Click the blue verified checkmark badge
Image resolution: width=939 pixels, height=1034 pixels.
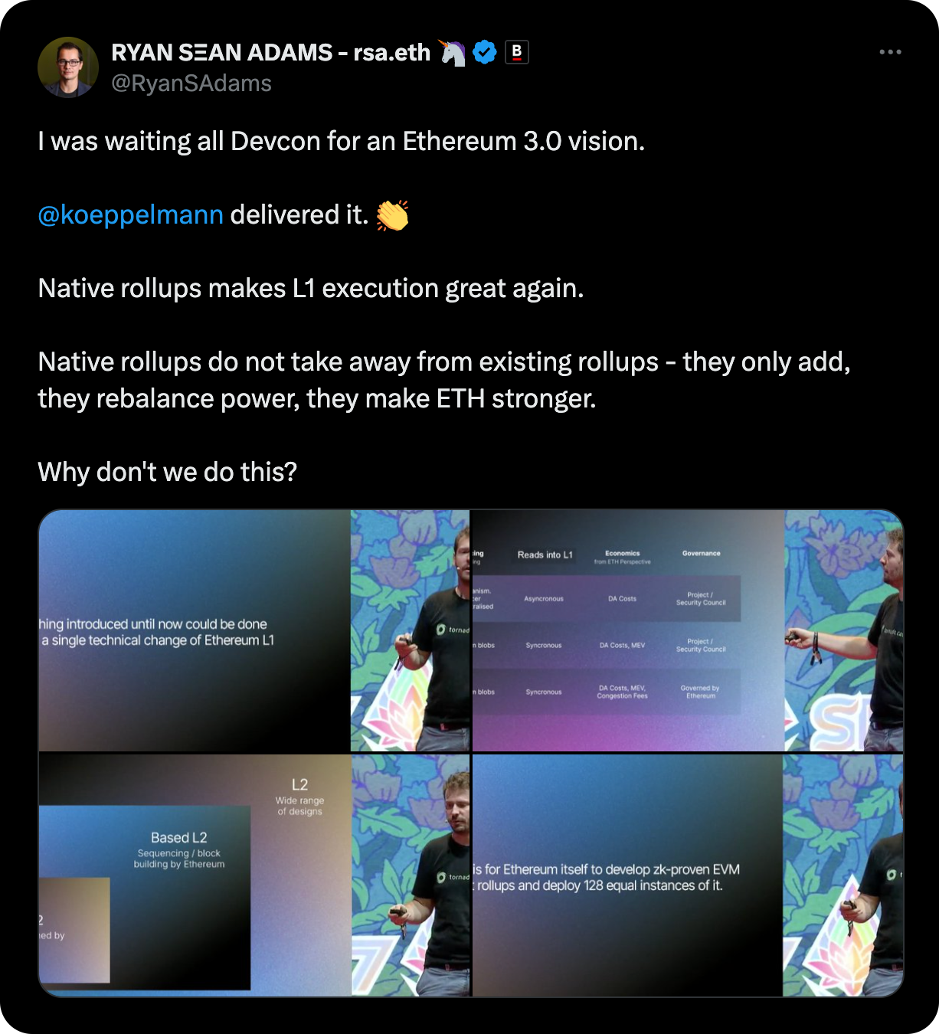[x=485, y=52]
